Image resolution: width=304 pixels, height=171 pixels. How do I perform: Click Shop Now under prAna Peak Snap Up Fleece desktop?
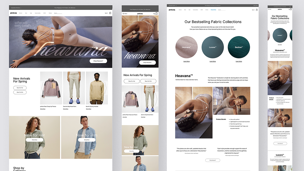click(x=43, y=109)
